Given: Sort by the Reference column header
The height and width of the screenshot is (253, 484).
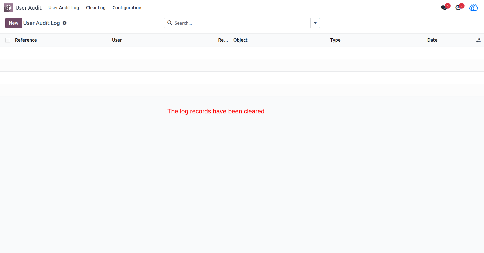Looking at the screenshot, I should pyautogui.click(x=26, y=40).
